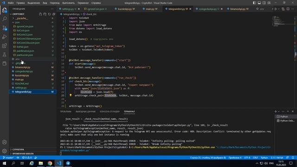Open README.md in the explorer
The width and height of the screenshot is (297, 167).
click(32, 83)
